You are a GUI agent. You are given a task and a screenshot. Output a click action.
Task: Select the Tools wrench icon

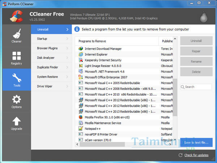(x=17, y=78)
